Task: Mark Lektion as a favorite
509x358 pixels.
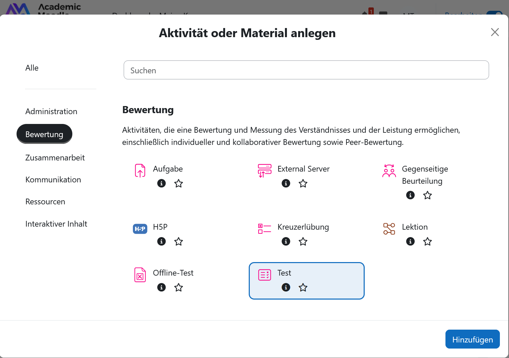Action: click(427, 241)
